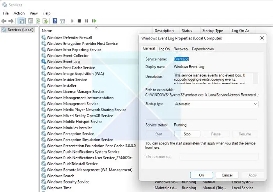Click the gear icon of Windows Insider Service

(44, 80)
